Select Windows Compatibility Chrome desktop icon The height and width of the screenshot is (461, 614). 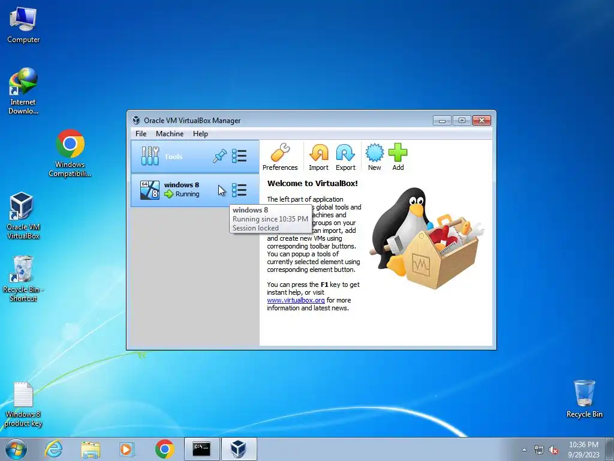click(x=70, y=153)
